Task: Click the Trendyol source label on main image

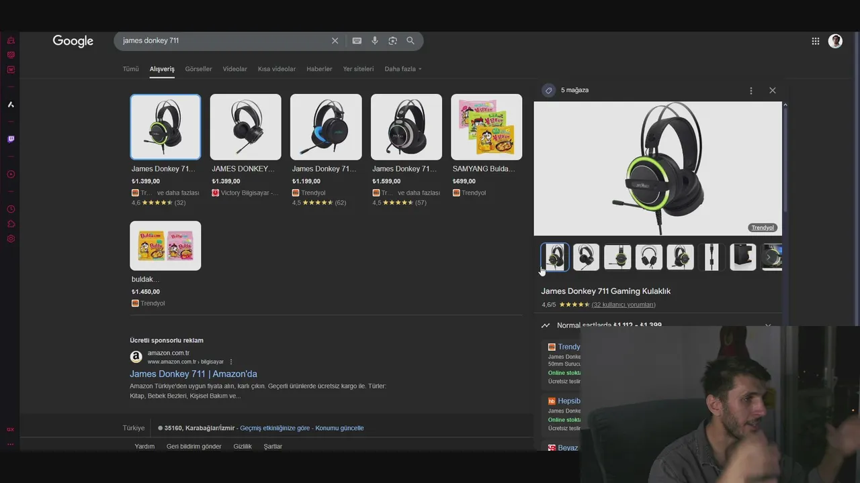Action: point(762,228)
